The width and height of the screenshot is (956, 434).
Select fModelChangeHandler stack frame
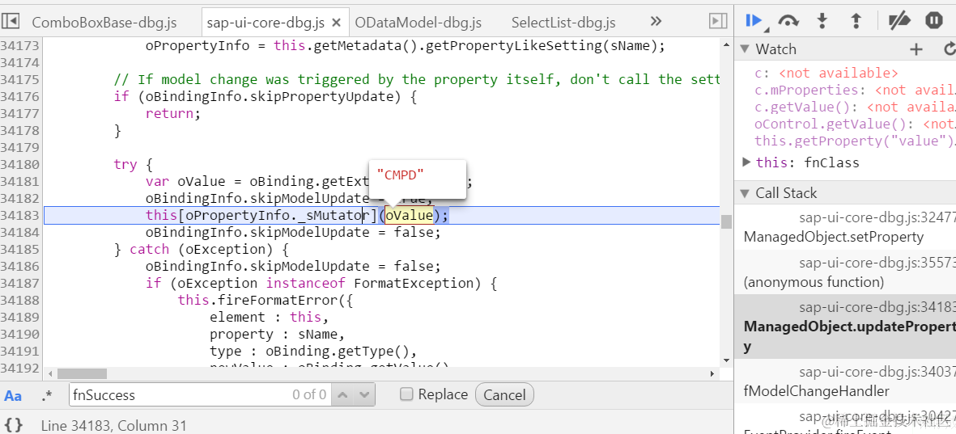[x=845, y=381]
